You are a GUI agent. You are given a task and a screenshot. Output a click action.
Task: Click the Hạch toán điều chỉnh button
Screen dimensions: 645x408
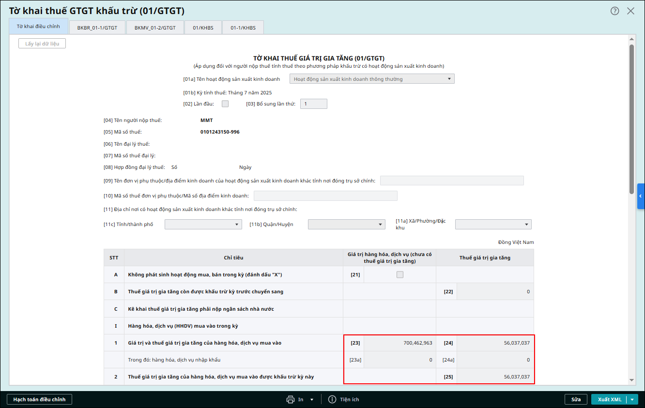39,399
